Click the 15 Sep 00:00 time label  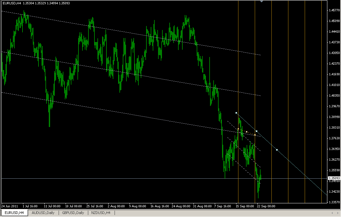coord(245,206)
